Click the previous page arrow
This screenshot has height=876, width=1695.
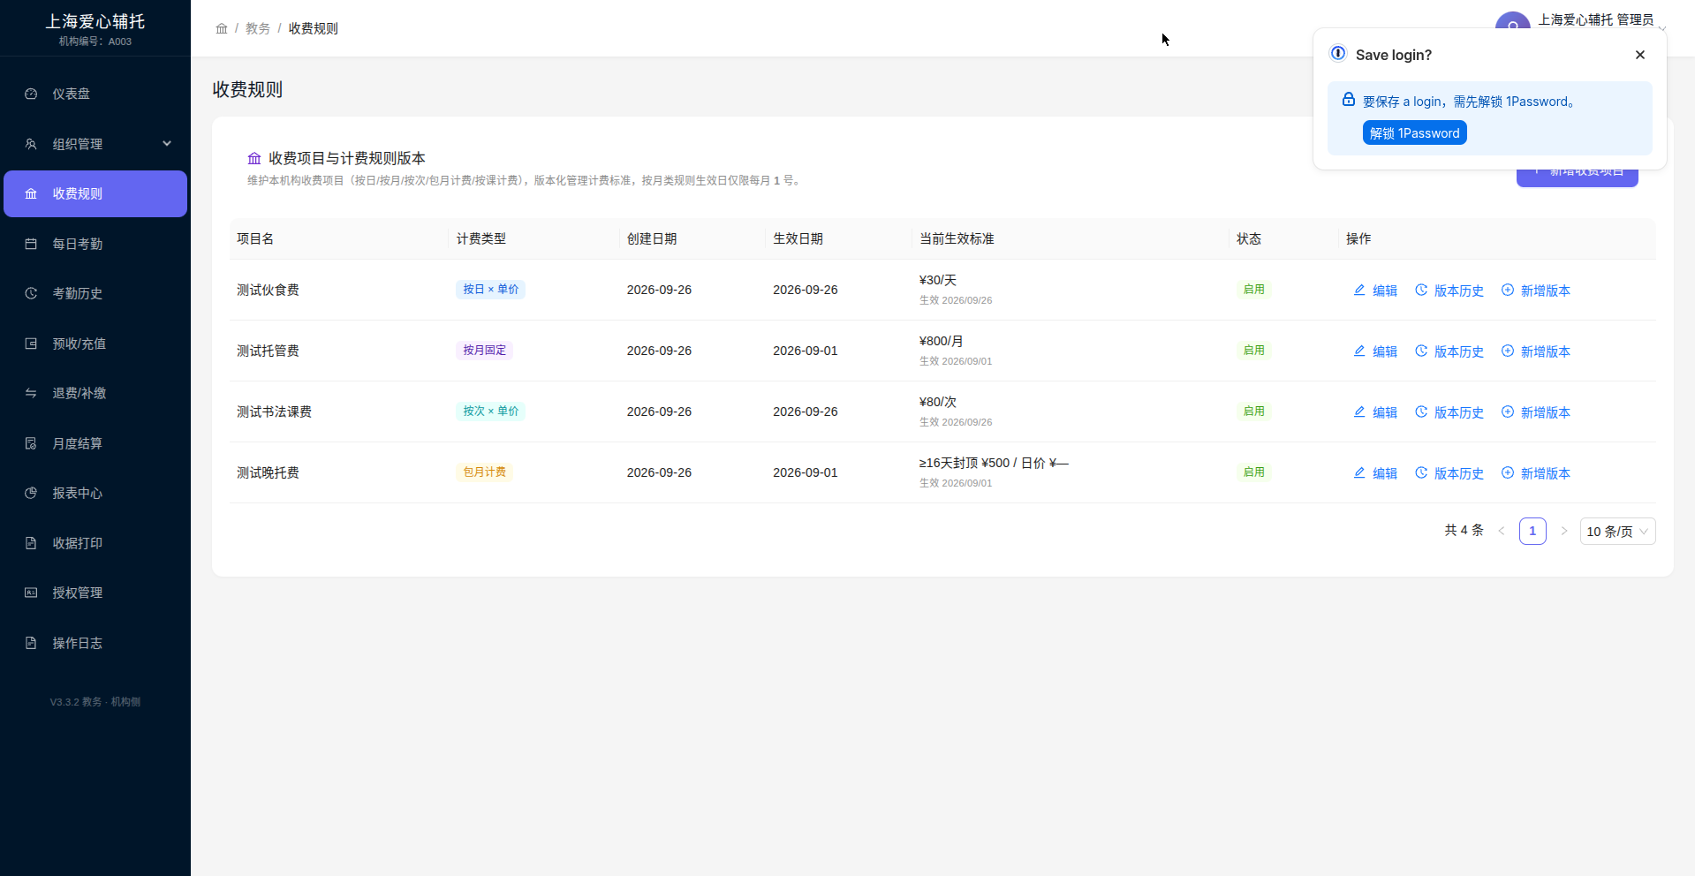pos(1502,531)
